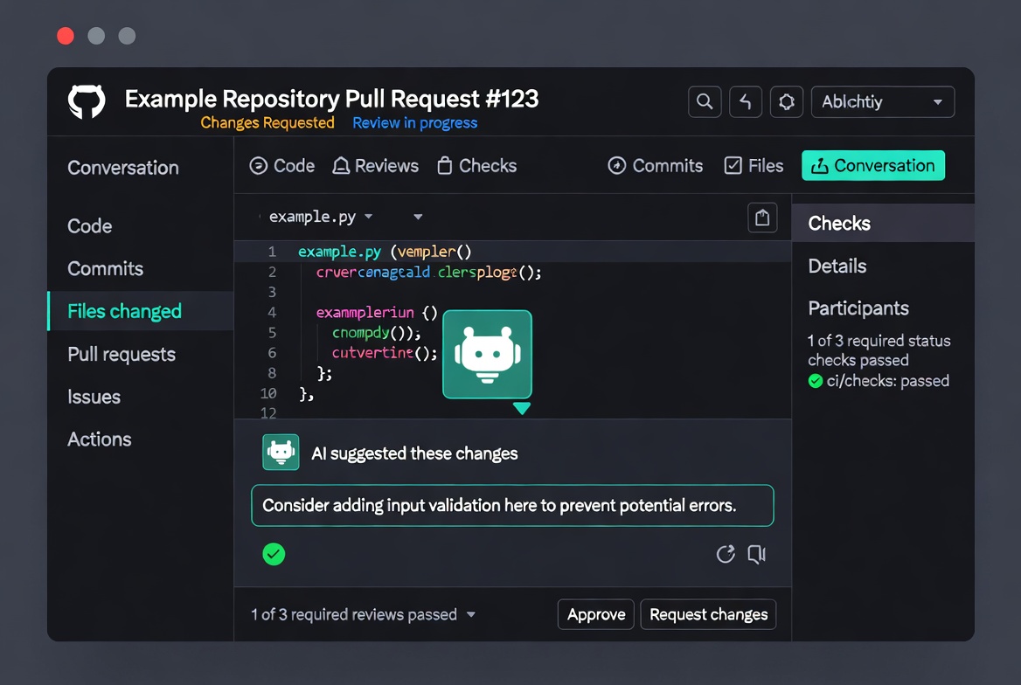Expand the required reviews passed summary

[x=471, y=614]
